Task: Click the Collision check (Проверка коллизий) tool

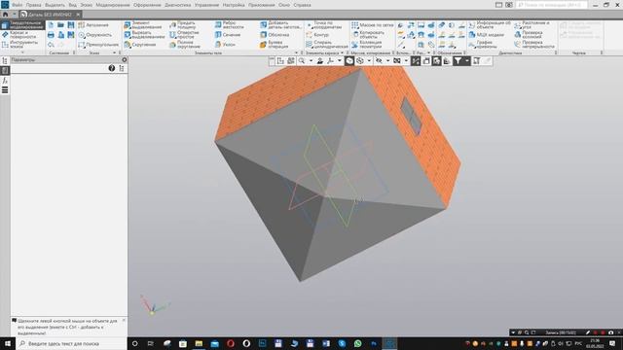Action: [x=528, y=35]
